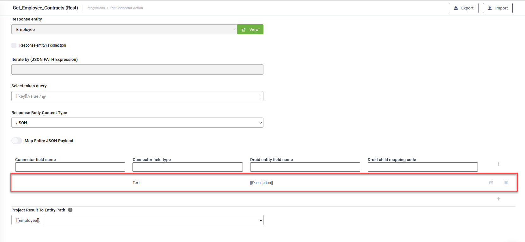Focus the Connector field name input
Viewport: 525px width, 242px height.
pos(70,167)
